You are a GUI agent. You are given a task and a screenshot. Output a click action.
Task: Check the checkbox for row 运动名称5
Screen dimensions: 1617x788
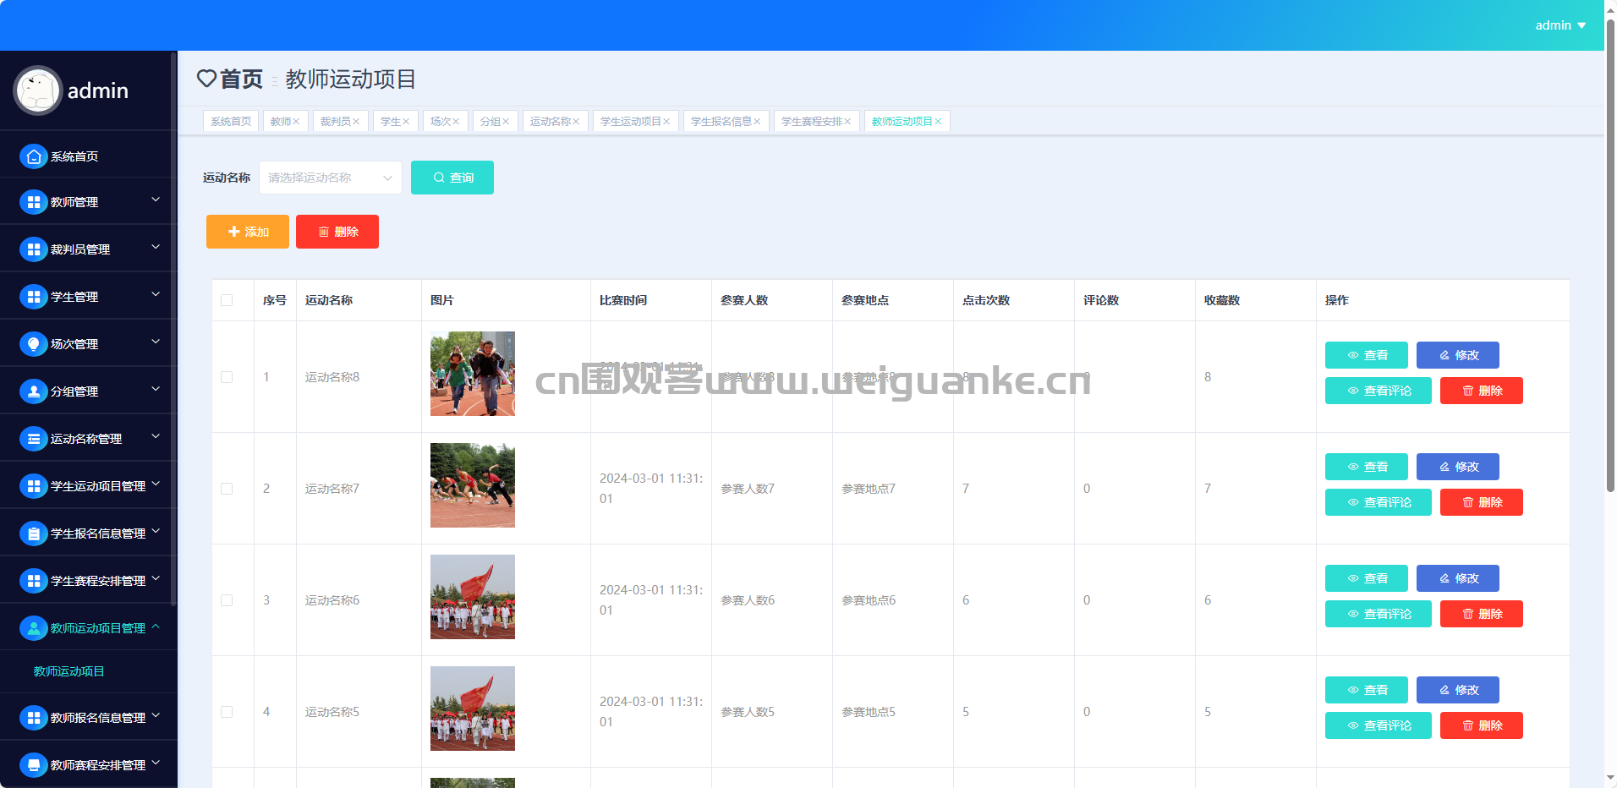click(227, 712)
